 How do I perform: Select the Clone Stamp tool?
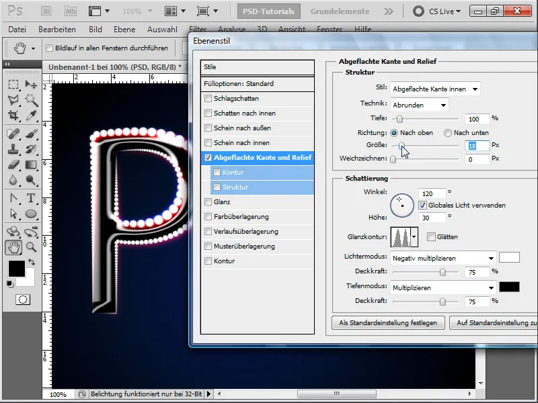13,149
